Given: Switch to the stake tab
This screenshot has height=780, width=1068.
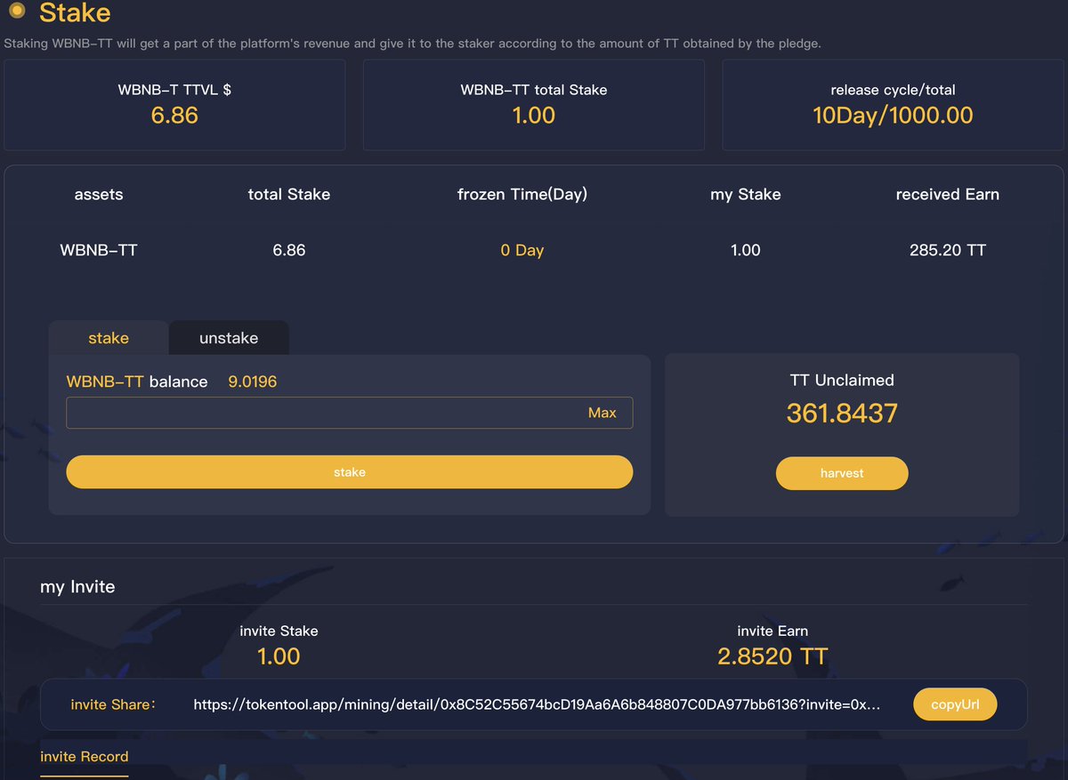Looking at the screenshot, I should point(109,338).
